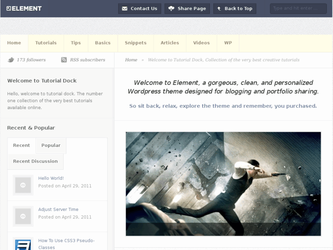Click the cloud icon beside Share Page
Screen dimensions: 333x250
pos(171,9)
